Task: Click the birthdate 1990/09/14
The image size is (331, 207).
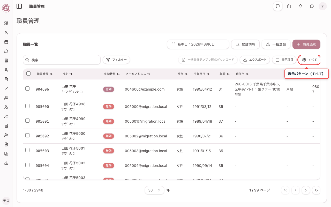Action: coord(202,166)
